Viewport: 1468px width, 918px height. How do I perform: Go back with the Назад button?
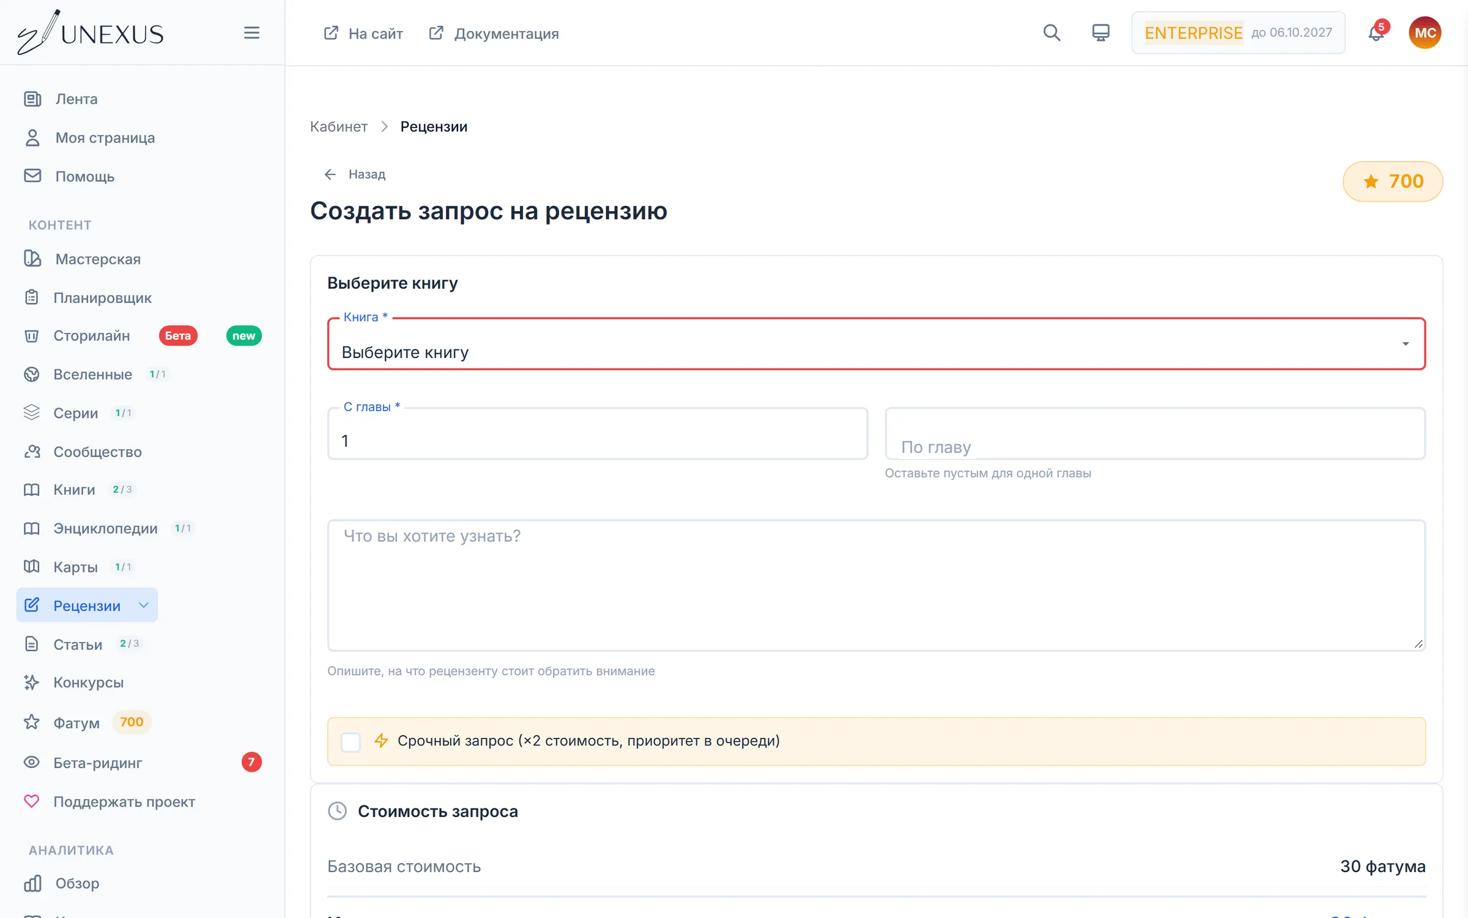pos(355,174)
